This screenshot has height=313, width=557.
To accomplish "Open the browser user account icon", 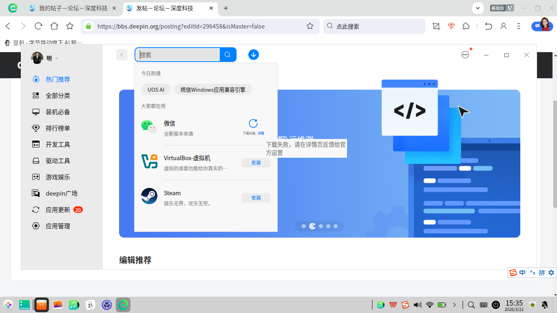I will click(504, 26).
